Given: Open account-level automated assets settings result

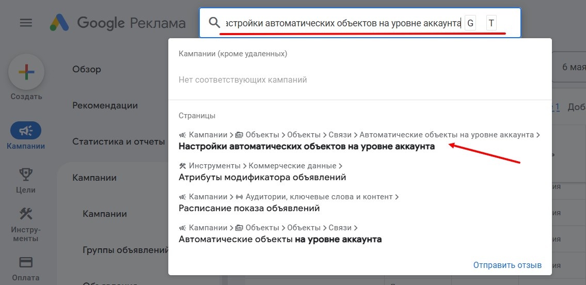Looking at the screenshot, I should (x=307, y=146).
